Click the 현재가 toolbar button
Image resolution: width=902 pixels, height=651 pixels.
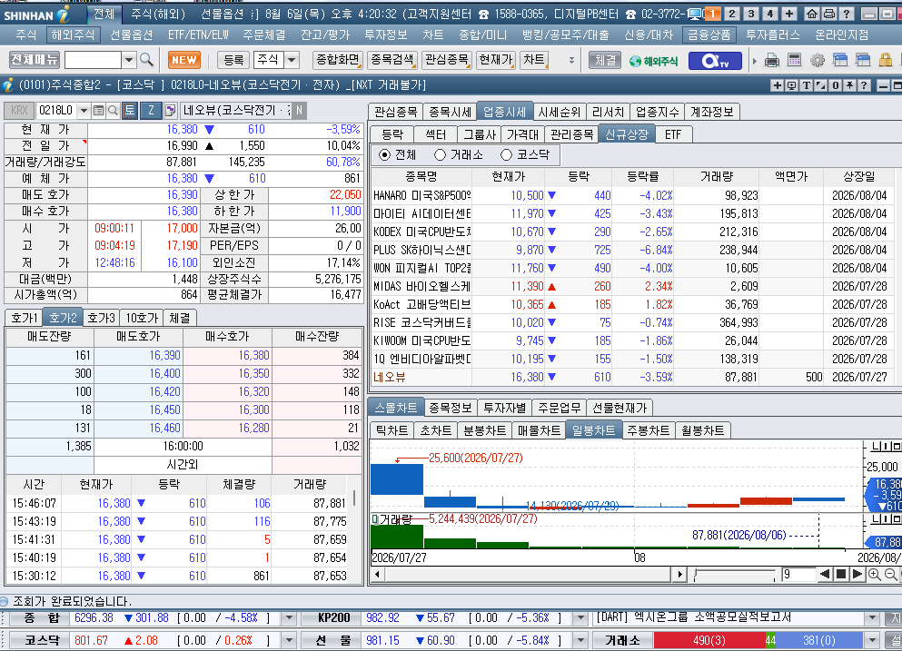[495, 60]
